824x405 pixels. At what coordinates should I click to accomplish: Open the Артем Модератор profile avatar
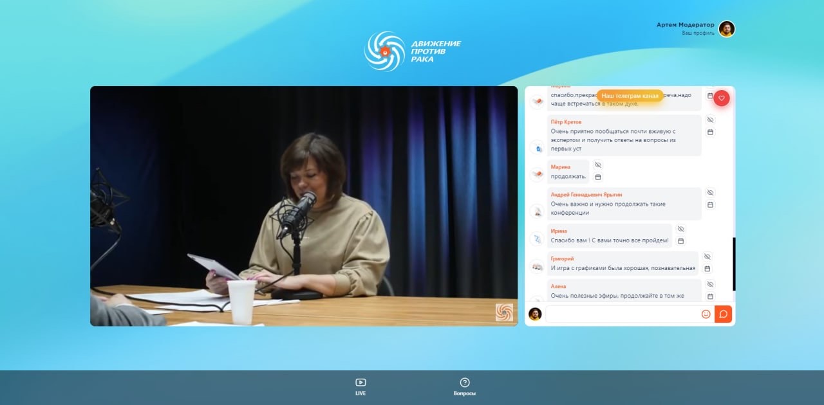(727, 29)
